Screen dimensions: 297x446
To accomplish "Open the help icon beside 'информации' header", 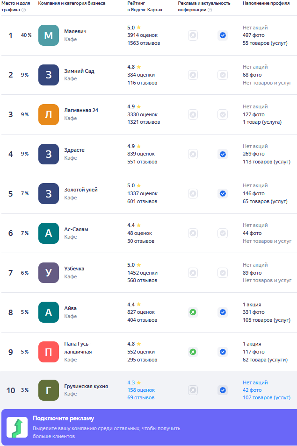I will 210,10.
